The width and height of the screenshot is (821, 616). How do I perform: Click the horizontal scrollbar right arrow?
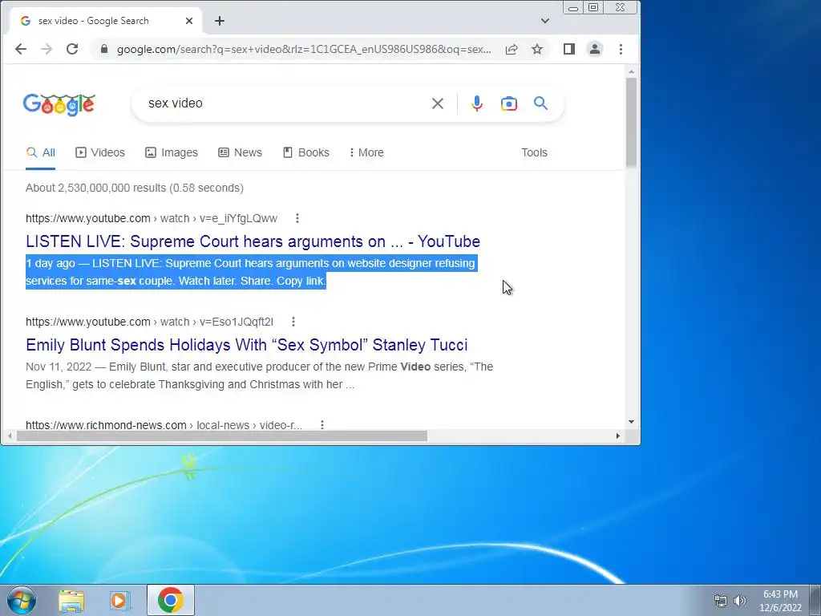(618, 436)
